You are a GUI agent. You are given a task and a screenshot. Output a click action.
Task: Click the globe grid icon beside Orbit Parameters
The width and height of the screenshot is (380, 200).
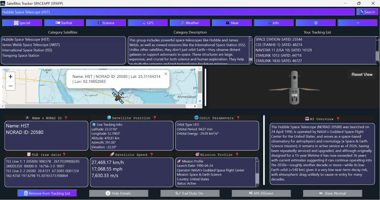point(196,118)
